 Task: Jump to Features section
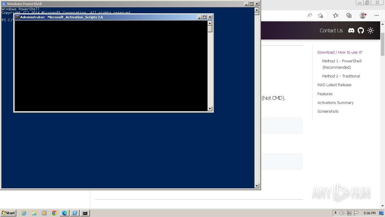(x=325, y=94)
